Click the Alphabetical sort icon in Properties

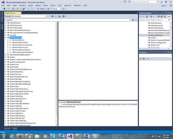pos(144,59)
